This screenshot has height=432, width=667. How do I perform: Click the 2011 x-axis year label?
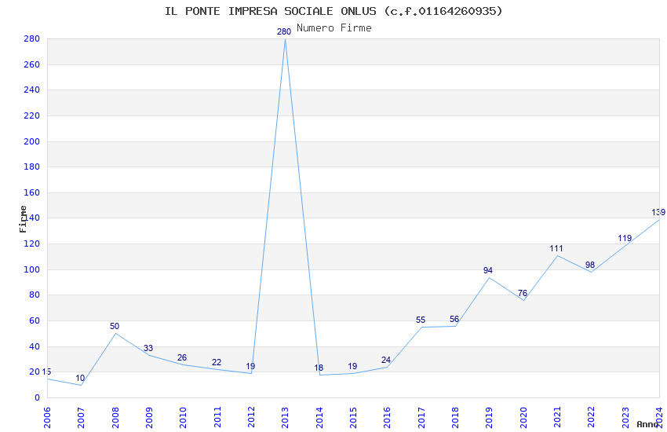coord(217,418)
